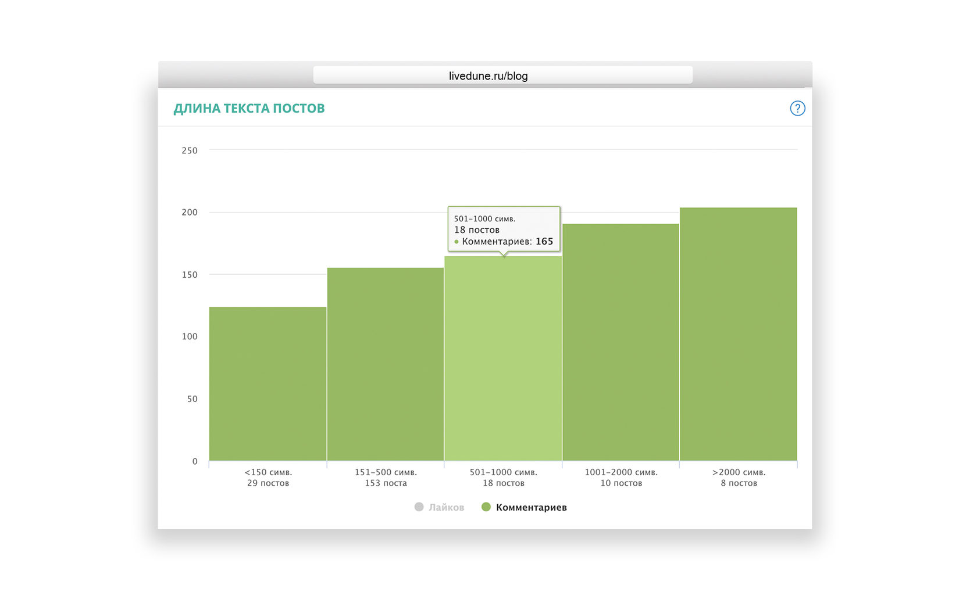Screen dimensions: 977x610
Task: Select the 151–500 симв. bar
Action: [x=386, y=364]
